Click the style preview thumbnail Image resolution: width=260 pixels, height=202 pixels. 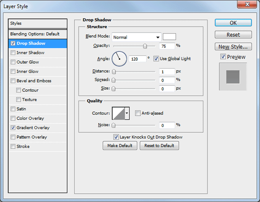[233, 77]
